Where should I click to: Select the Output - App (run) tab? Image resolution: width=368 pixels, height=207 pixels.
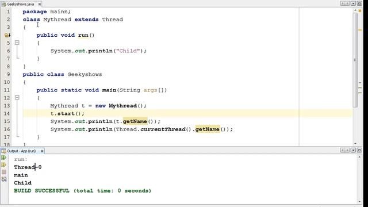coord(22,151)
